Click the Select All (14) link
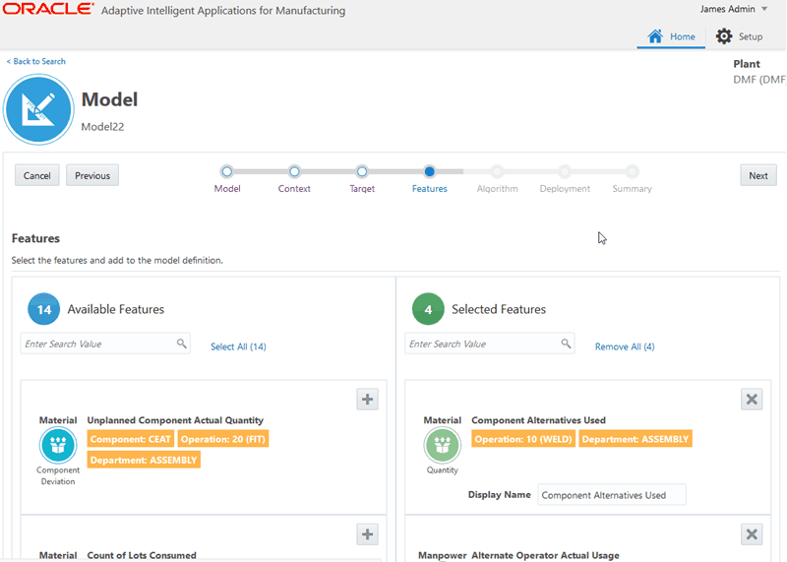Image resolution: width=787 pixels, height=562 pixels. pos(238,346)
